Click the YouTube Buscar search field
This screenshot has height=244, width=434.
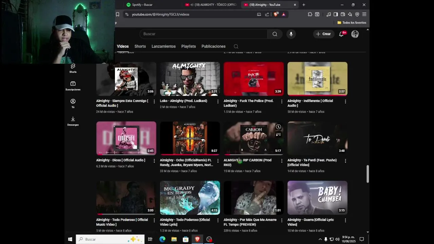tap(203, 34)
